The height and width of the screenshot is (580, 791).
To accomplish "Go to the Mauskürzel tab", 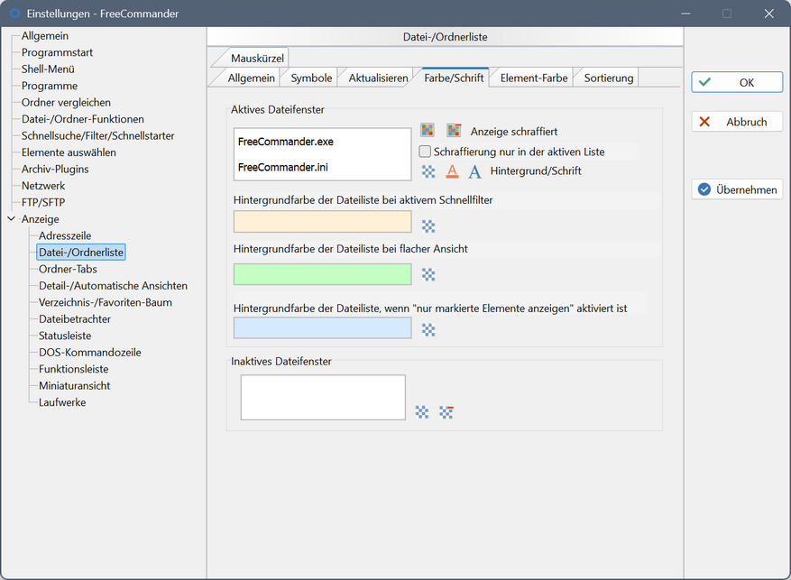I will [257, 59].
